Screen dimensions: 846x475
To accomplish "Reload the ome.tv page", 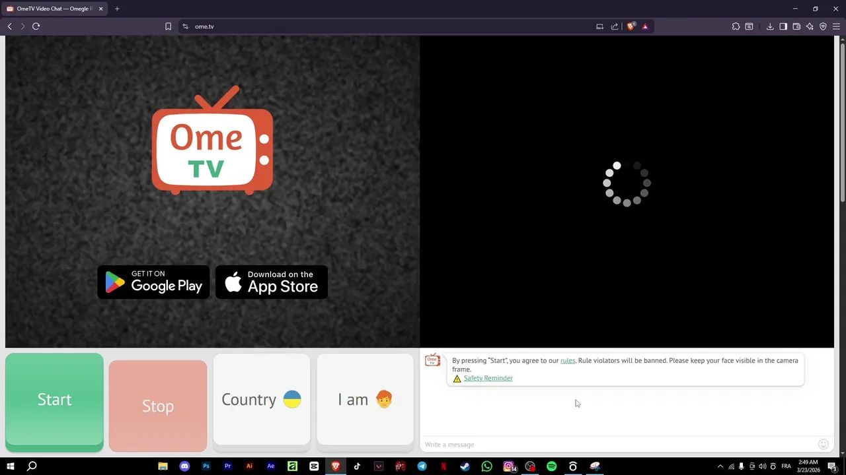I will pos(36,26).
